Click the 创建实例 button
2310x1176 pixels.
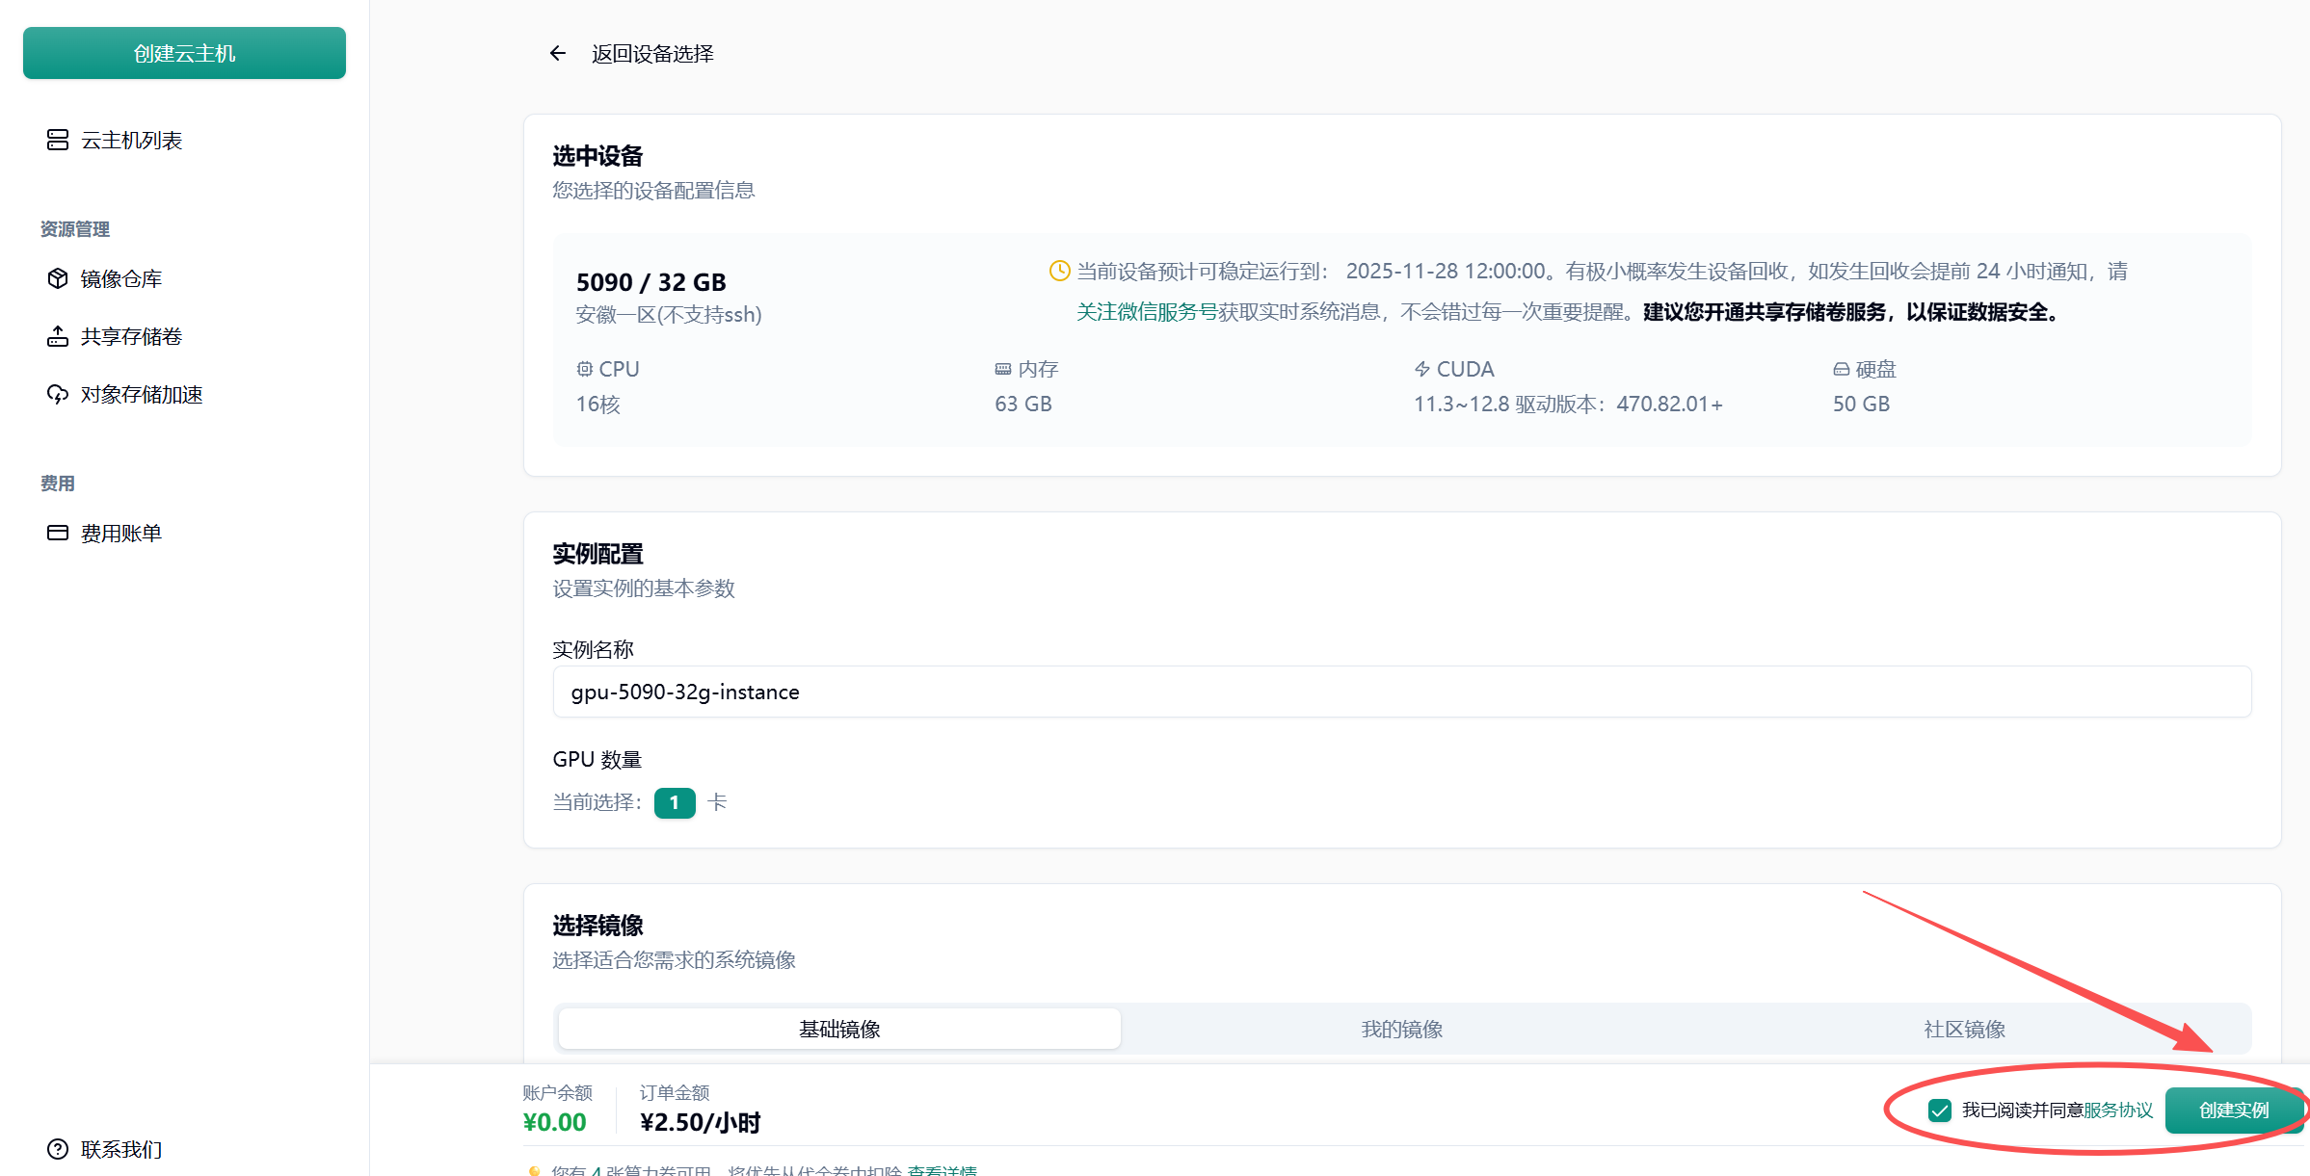coord(2233,1111)
